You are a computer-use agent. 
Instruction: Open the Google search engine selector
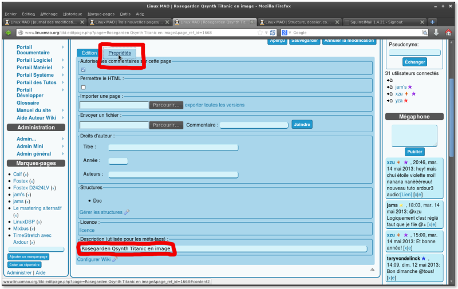pos(286,33)
